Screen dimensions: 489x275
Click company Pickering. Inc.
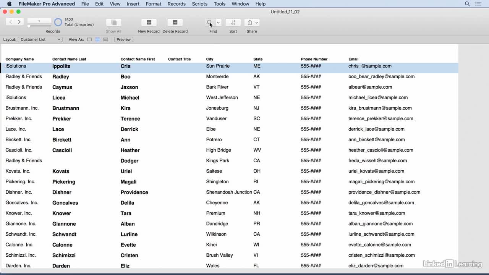point(20,182)
